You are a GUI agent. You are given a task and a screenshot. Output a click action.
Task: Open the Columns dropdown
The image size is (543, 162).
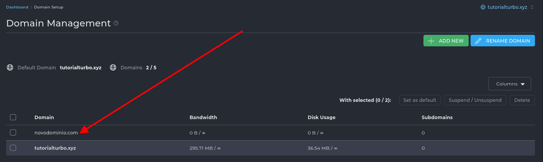pos(509,84)
